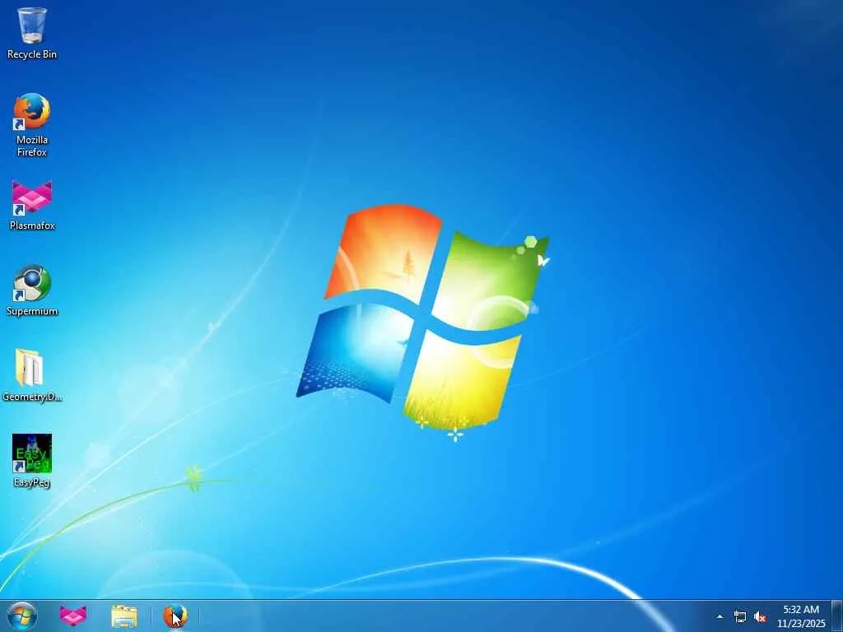Click the muted volume tray icon

click(760, 616)
